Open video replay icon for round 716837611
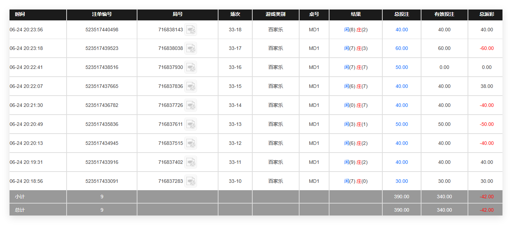This screenshot has width=512, height=225. [x=191, y=124]
